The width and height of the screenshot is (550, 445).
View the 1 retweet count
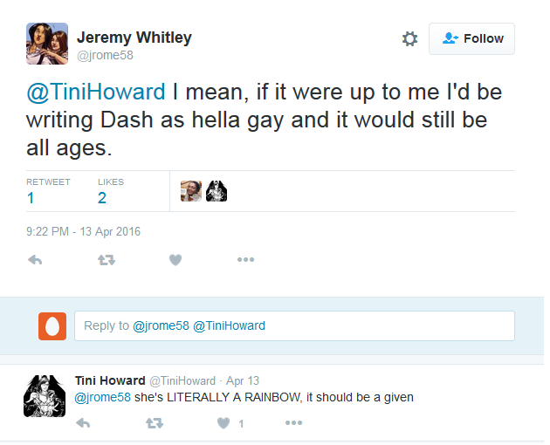pyautogui.click(x=31, y=198)
